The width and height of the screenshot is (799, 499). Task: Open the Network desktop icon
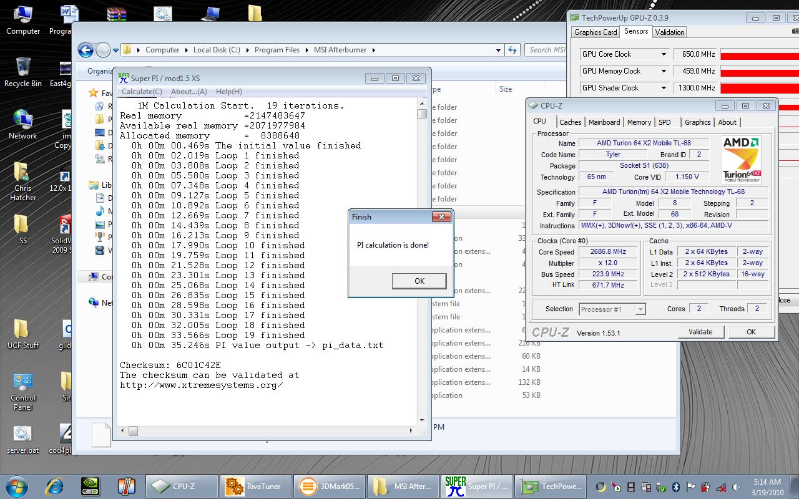tap(23, 125)
